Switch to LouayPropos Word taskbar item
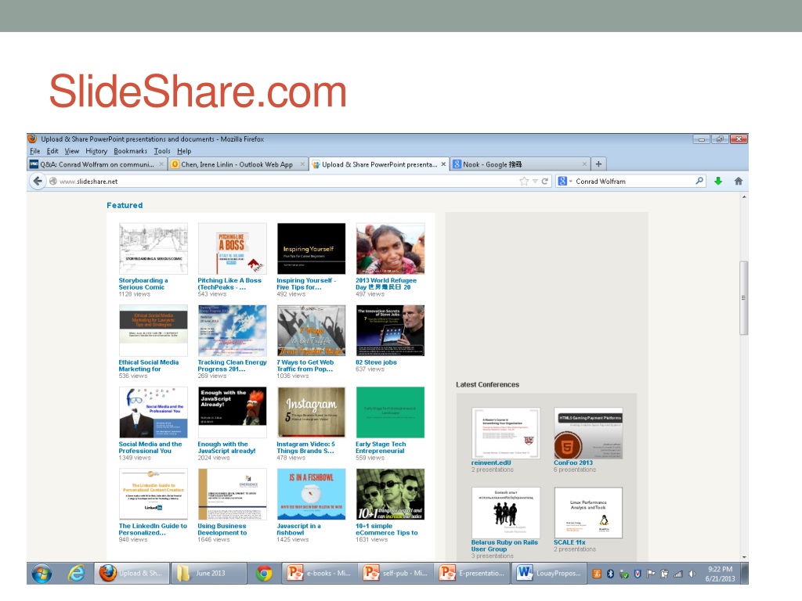802x601 pixels. (x=549, y=574)
